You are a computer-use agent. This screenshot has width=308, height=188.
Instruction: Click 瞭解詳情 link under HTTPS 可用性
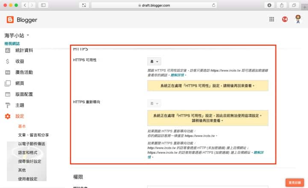point(178,75)
